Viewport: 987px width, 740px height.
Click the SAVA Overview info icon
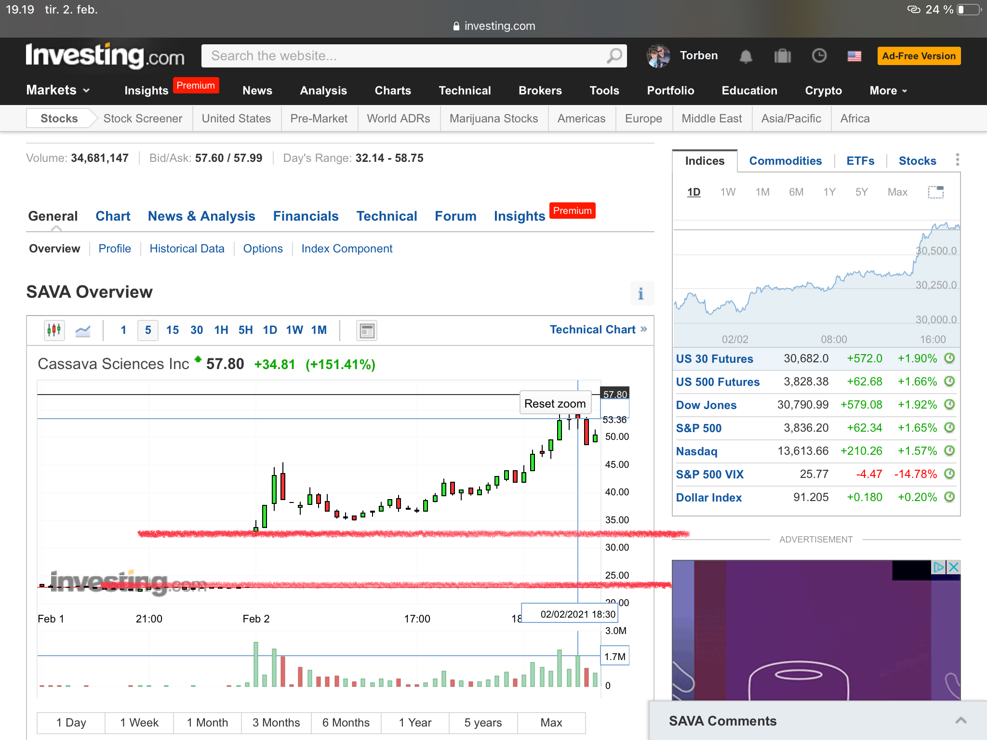point(641,293)
